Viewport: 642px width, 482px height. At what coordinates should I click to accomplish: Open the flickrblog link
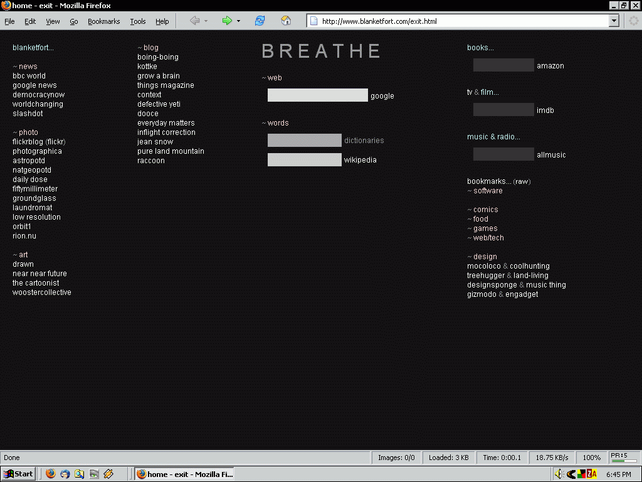[x=28, y=142]
